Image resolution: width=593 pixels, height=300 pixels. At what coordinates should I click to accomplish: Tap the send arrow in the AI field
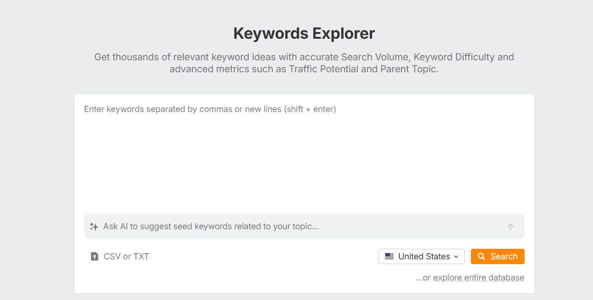[510, 226]
